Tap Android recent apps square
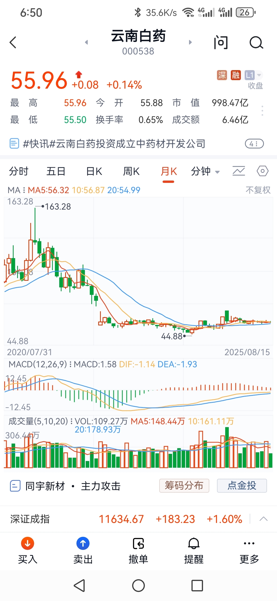This screenshot has height=601, width=277. tap(197, 586)
